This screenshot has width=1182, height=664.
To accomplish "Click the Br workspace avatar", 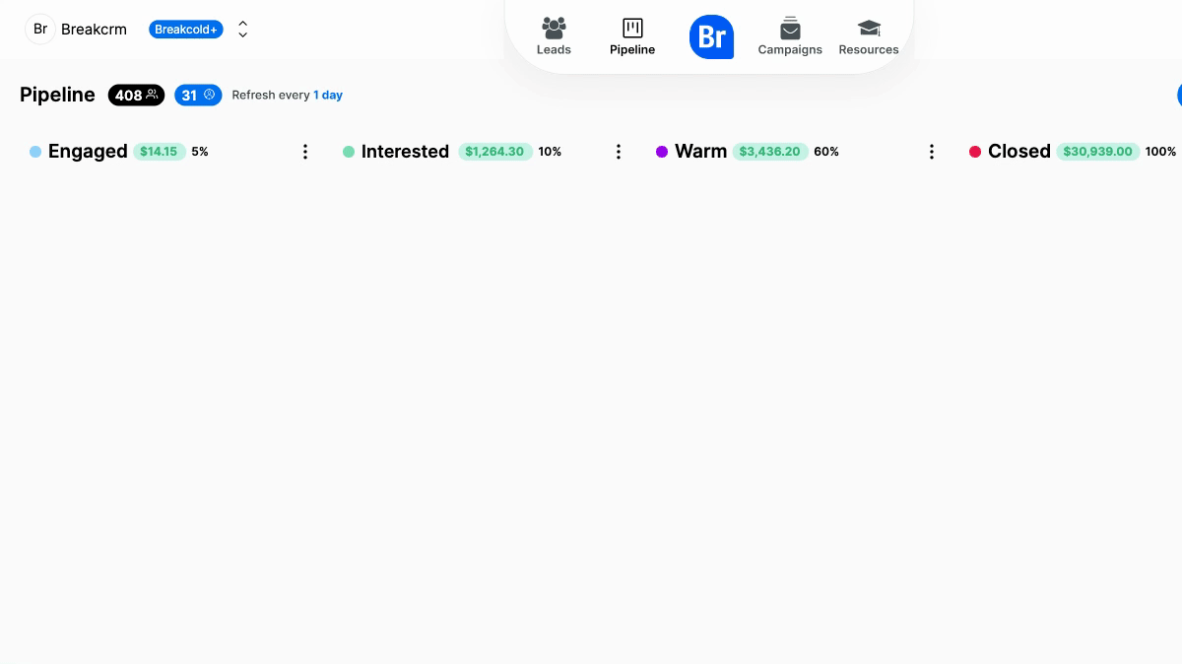I will (x=40, y=29).
